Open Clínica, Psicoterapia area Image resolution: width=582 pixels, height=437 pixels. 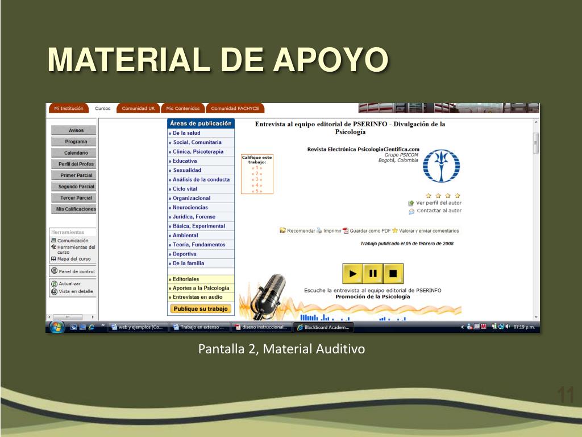pyautogui.click(x=201, y=151)
